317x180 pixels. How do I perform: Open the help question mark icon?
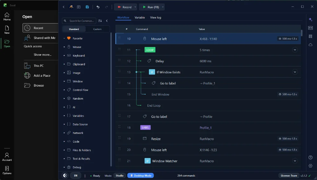click(x=310, y=157)
